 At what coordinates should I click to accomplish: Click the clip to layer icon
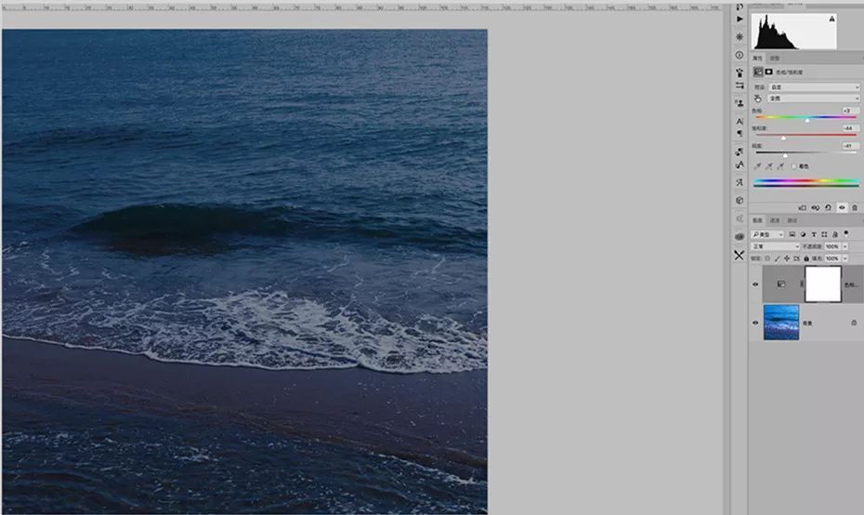[803, 207]
